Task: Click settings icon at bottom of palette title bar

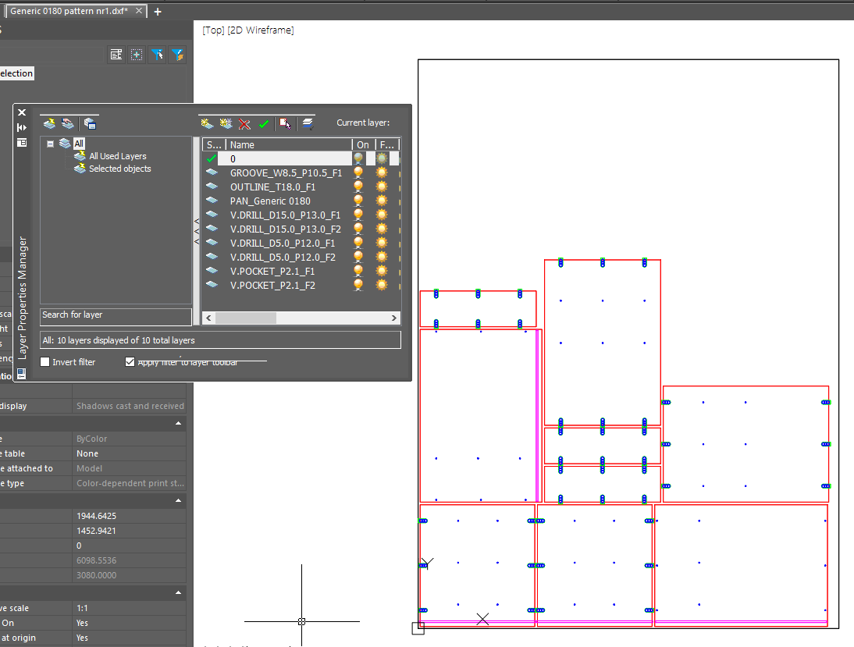Action: click(x=21, y=374)
